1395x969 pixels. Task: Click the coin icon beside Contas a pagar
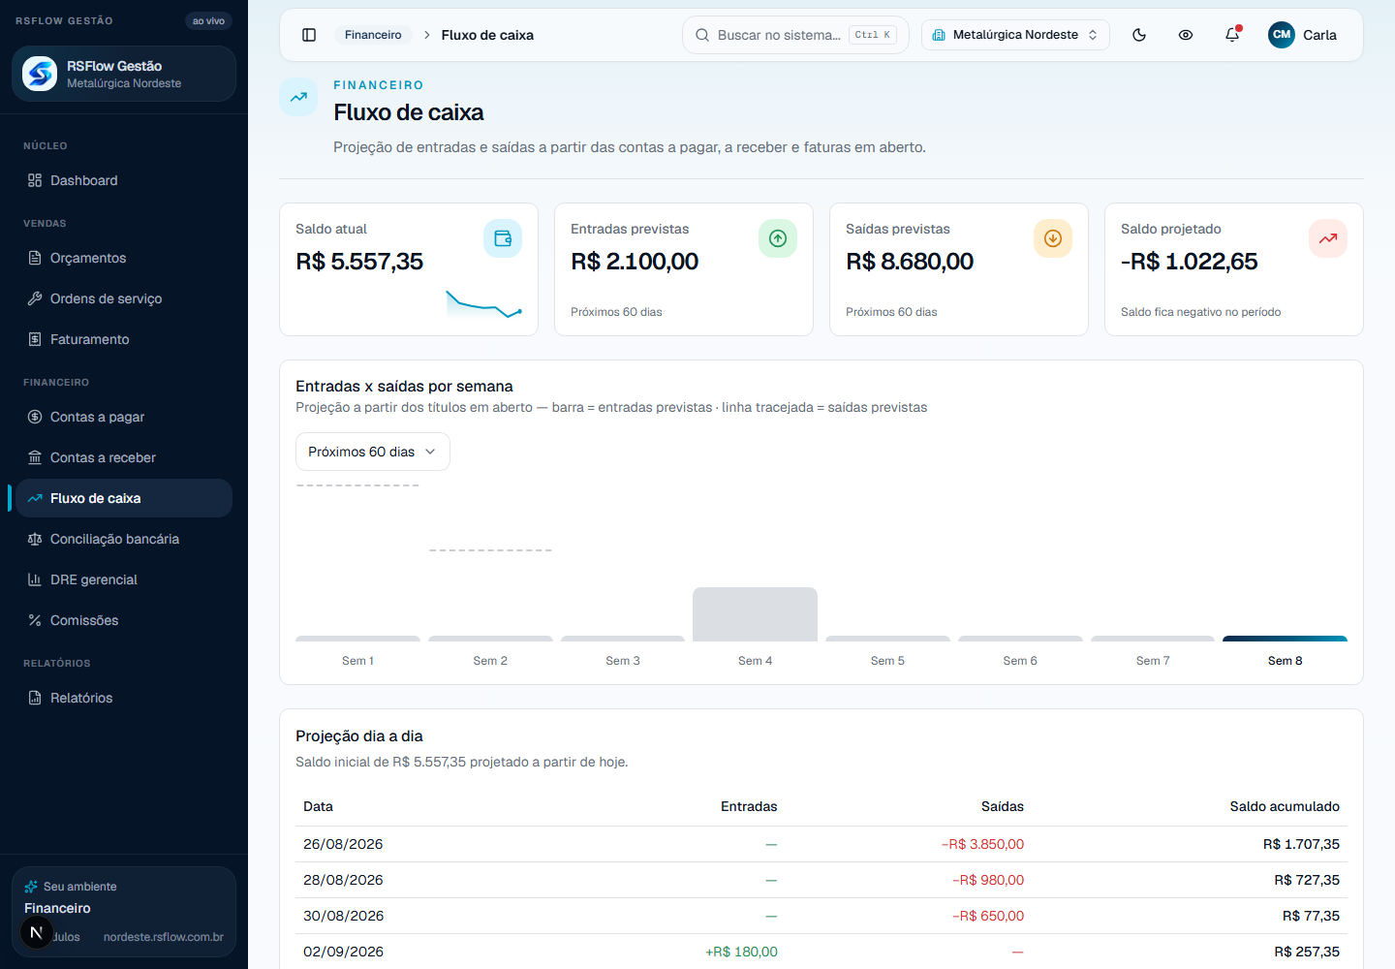click(35, 417)
